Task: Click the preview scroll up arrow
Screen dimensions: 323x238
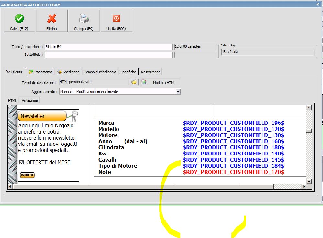Action: point(309,108)
